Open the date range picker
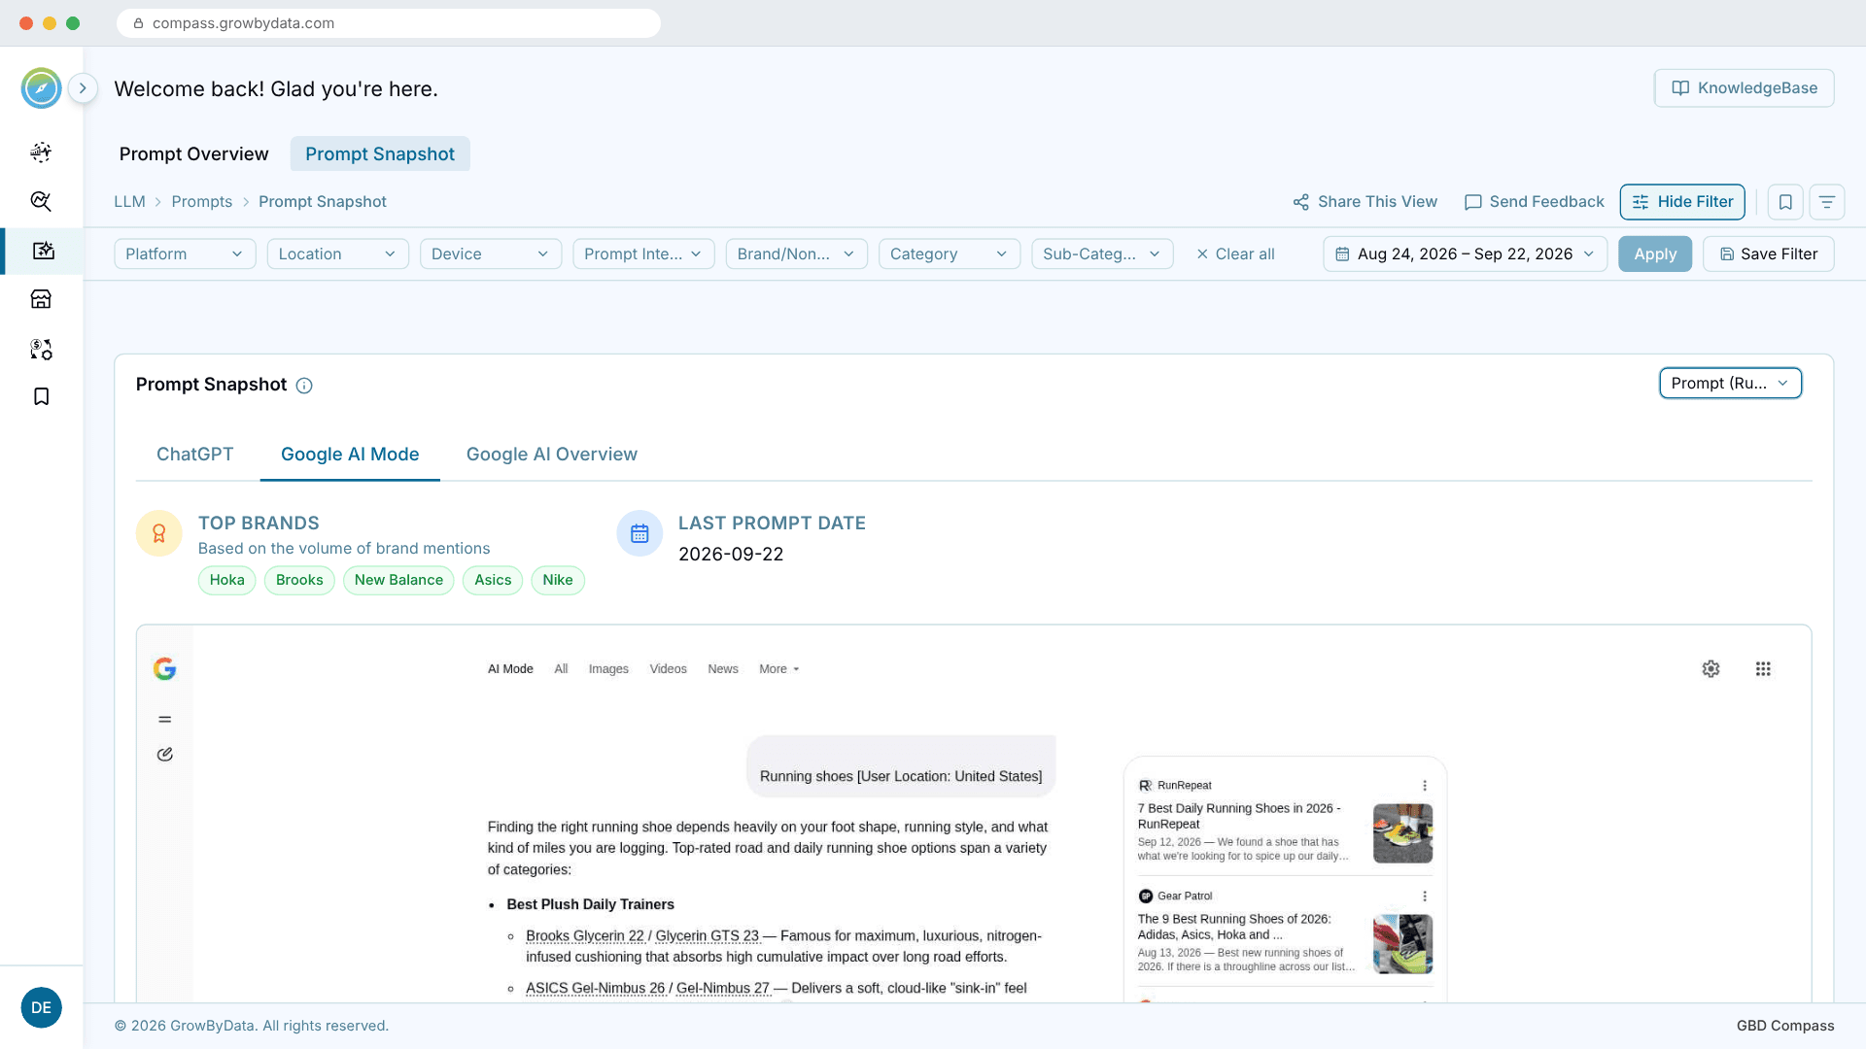 click(1465, 254)
